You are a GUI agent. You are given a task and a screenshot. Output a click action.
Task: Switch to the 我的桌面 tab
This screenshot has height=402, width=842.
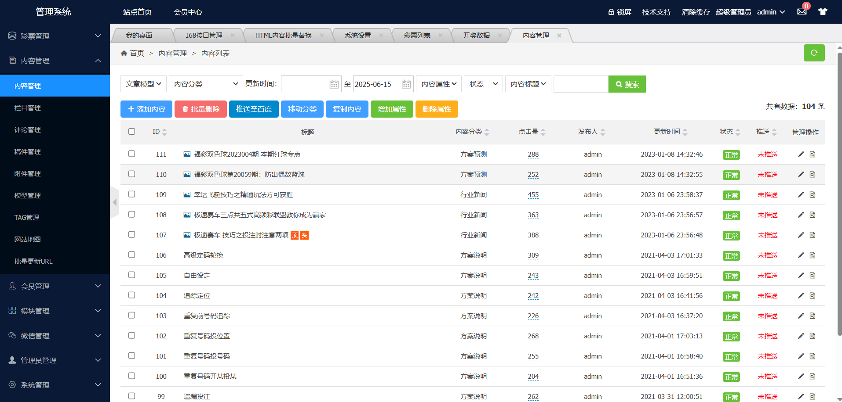[x=139, y=35]
